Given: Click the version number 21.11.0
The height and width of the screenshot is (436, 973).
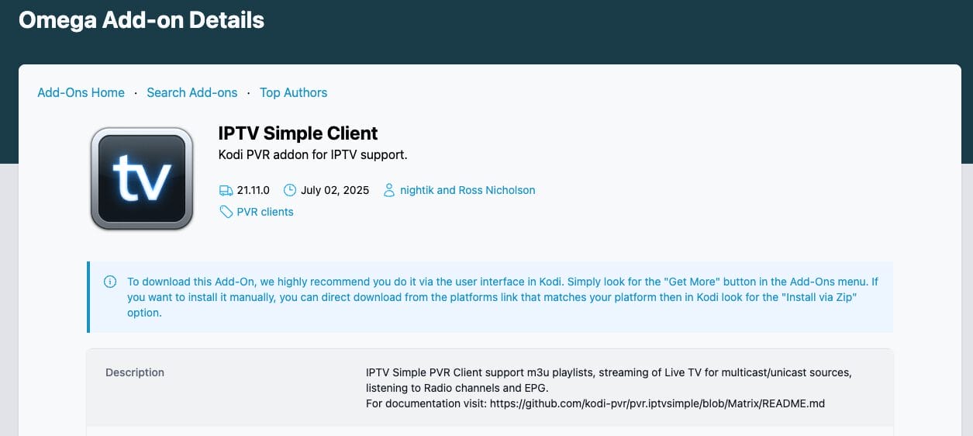Looking at the screenshot, I should tap(254, 190).
